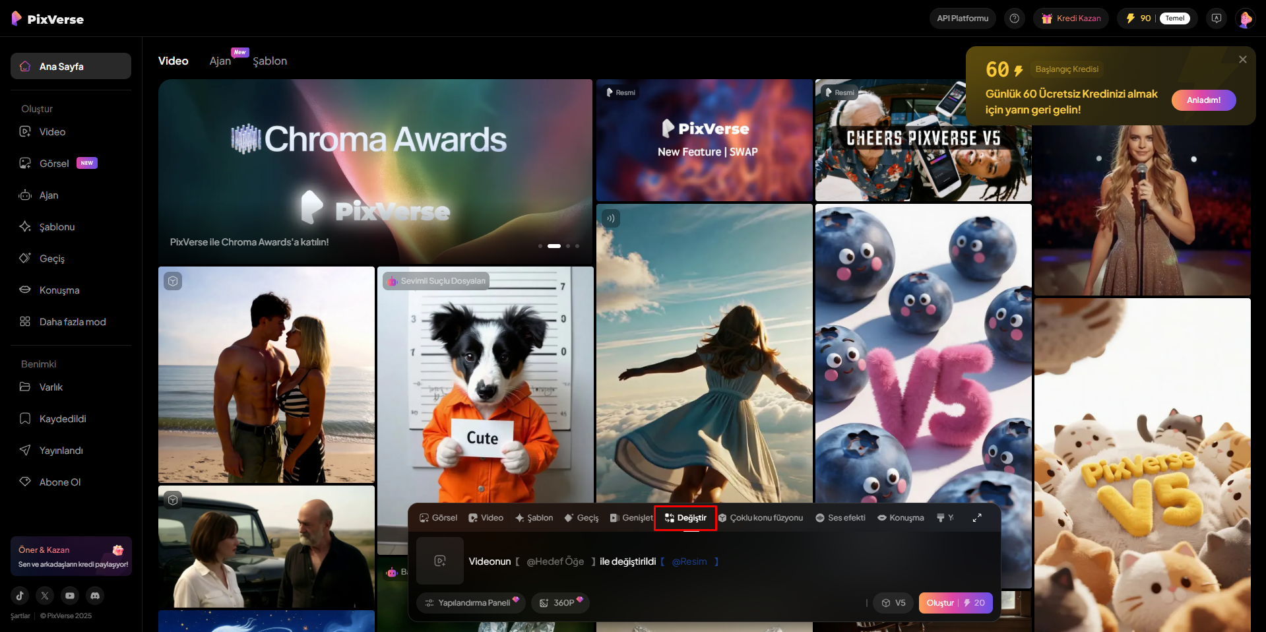The image size is (1266, 632).
Task: Open Şablonu in the sidebar
Action: pos(71,227)
